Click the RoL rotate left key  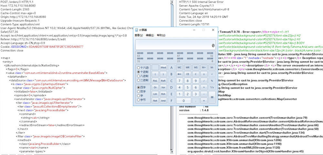click(155, 81)
